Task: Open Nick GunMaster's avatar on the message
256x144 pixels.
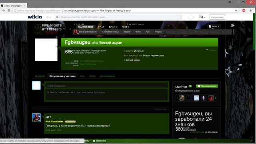Action: coord(36,118)
